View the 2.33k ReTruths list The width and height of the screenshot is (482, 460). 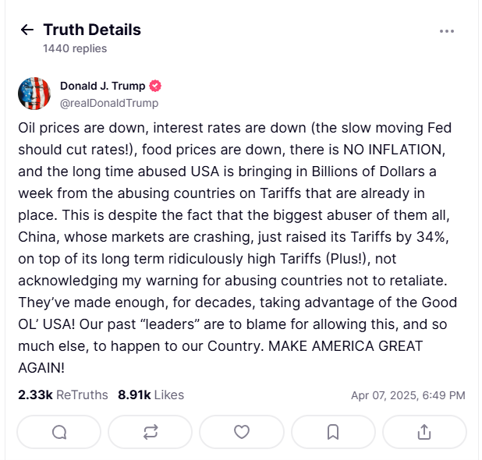(x=63, y=395)
